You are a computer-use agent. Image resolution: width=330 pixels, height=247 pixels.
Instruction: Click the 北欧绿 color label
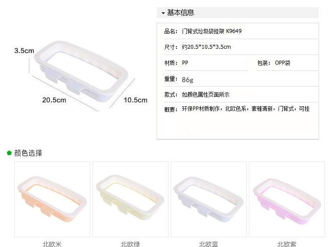click(x=130, y=244)
